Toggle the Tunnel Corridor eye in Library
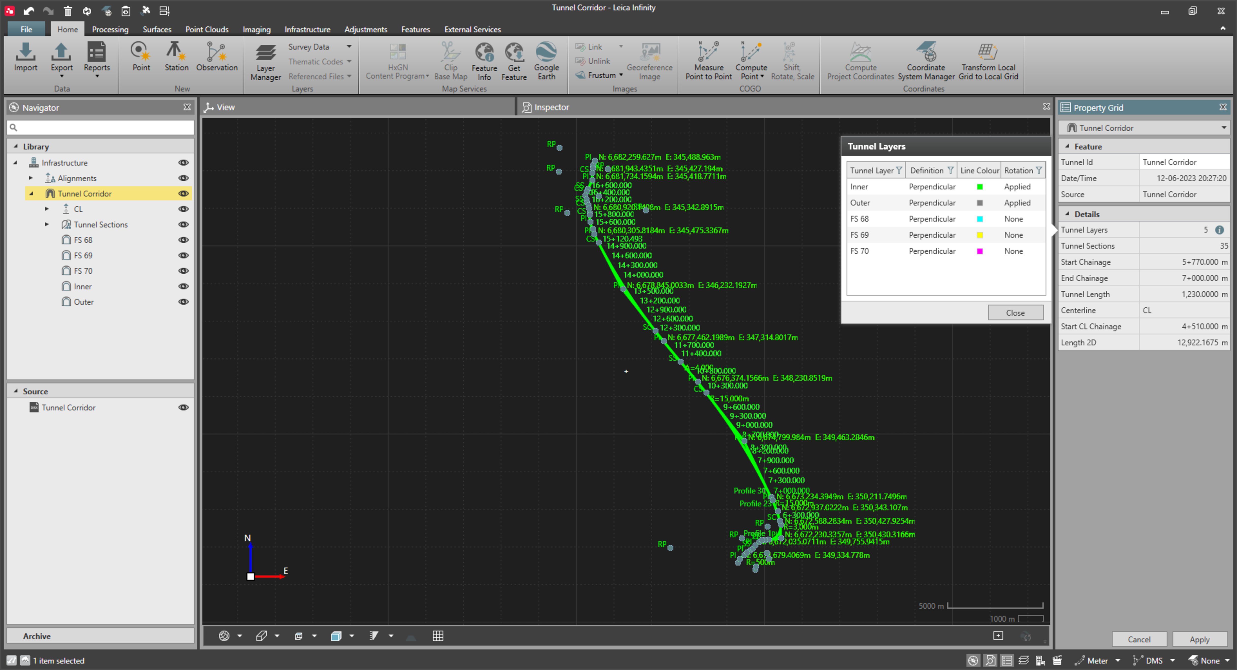Screen dimensions: 1237x670 (183, 193)
